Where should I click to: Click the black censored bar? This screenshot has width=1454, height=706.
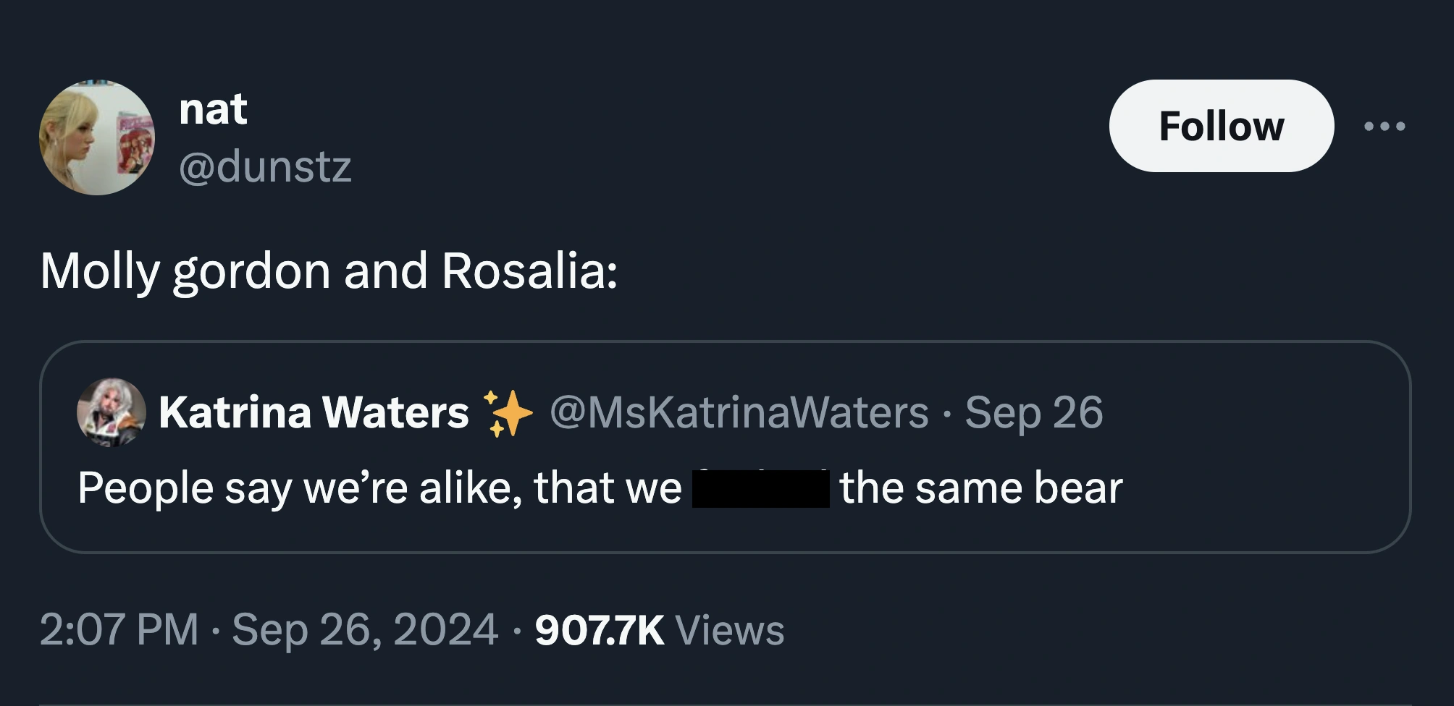pos(760,488)
